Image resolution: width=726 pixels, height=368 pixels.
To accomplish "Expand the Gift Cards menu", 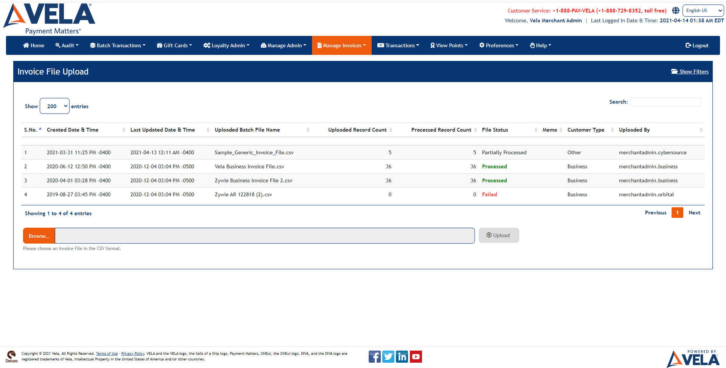I will (x=174, y=45).
